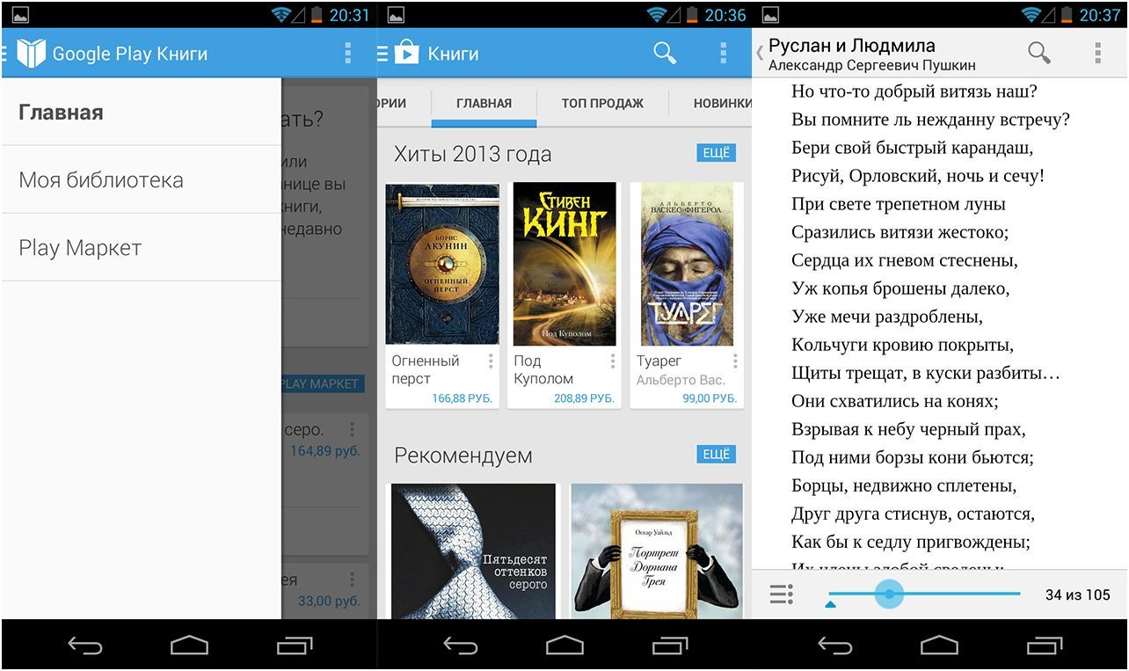This screenshot has width=1129, height=671.
Task: Open the overflow menu in the book reader
Action: pos(1097,53)
